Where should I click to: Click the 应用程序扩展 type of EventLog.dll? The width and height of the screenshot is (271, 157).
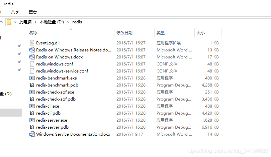coord(169,43)
